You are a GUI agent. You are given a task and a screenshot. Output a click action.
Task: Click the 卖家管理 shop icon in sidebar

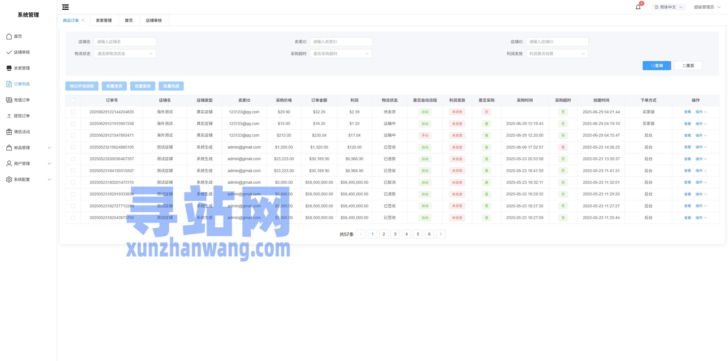[9, 68]
